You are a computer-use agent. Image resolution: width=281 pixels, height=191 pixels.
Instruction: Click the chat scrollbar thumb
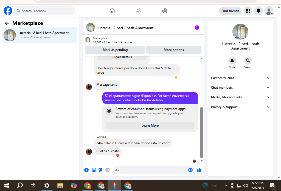(201, 132)
